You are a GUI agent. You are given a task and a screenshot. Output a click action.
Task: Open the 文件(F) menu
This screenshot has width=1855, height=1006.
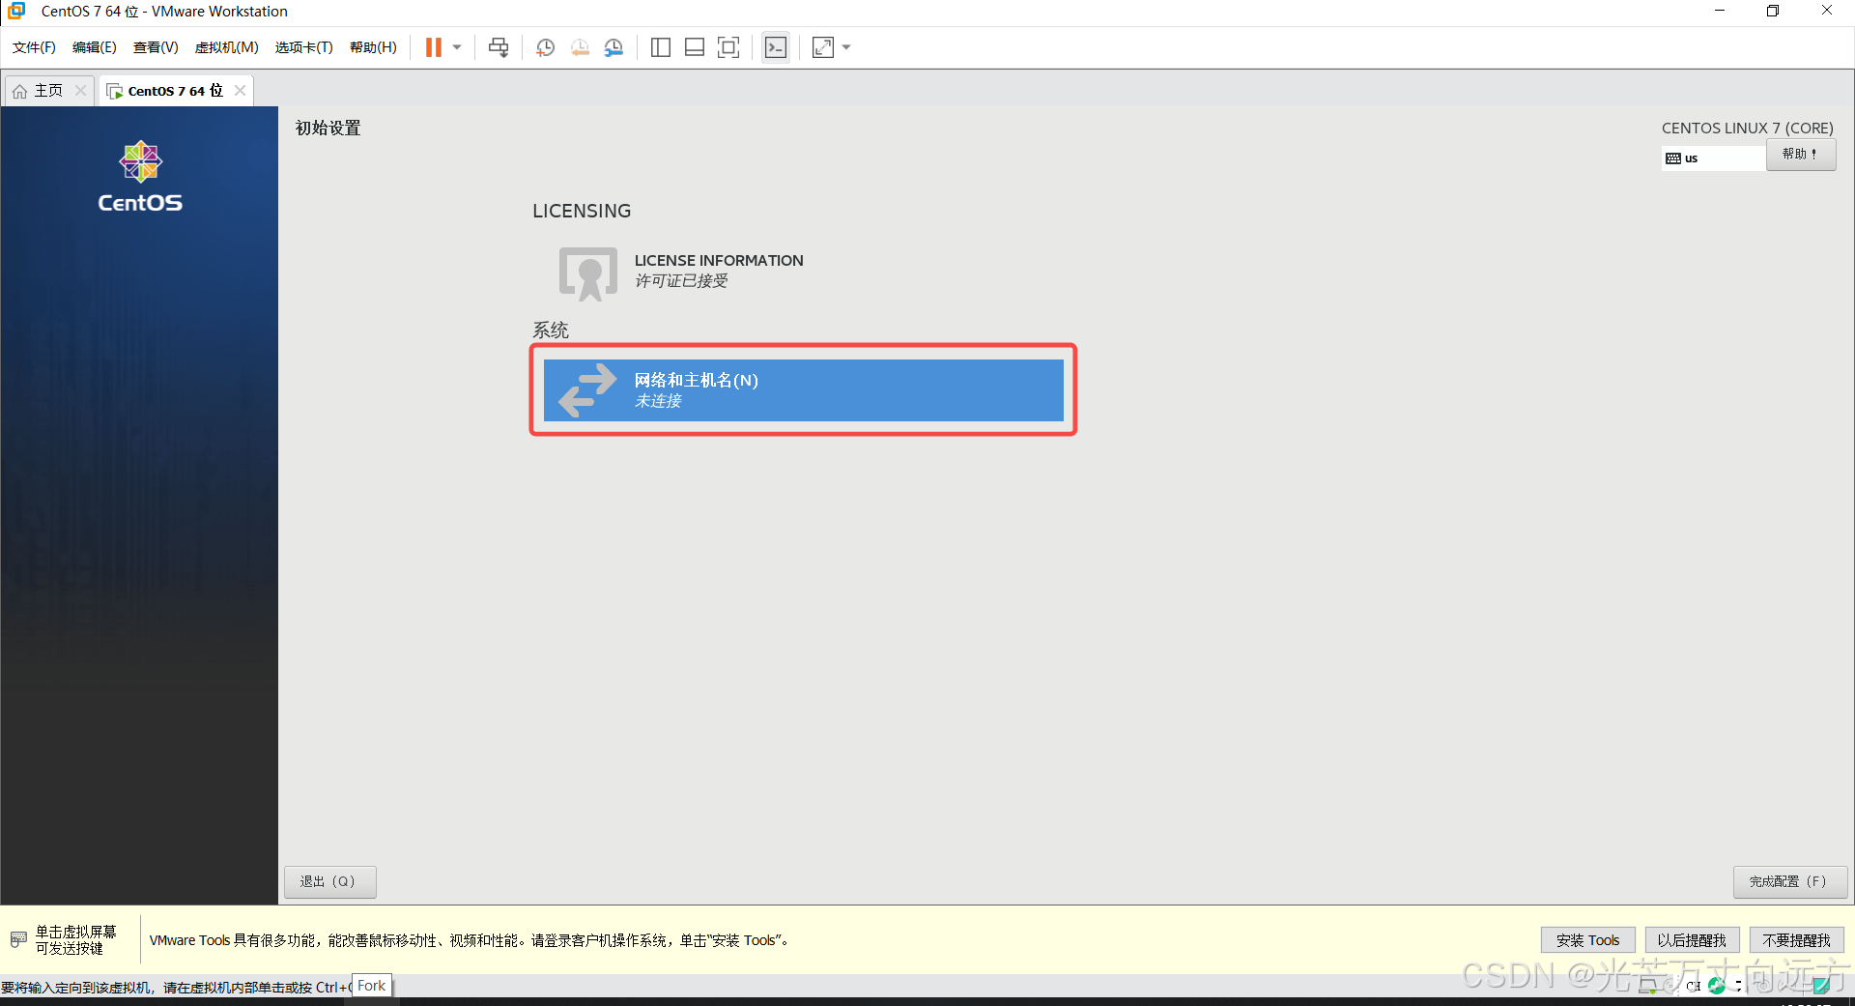pos(34,47)
